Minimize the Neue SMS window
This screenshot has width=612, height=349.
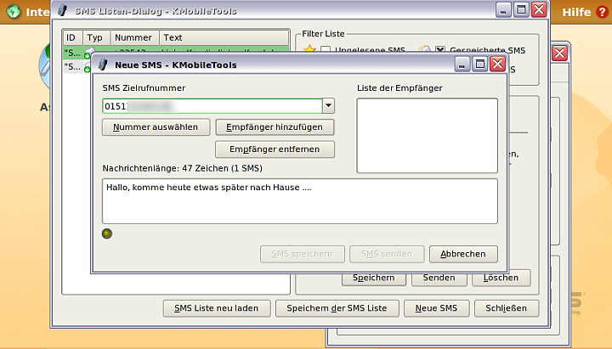pyautogui.click(x=462, y=64)
